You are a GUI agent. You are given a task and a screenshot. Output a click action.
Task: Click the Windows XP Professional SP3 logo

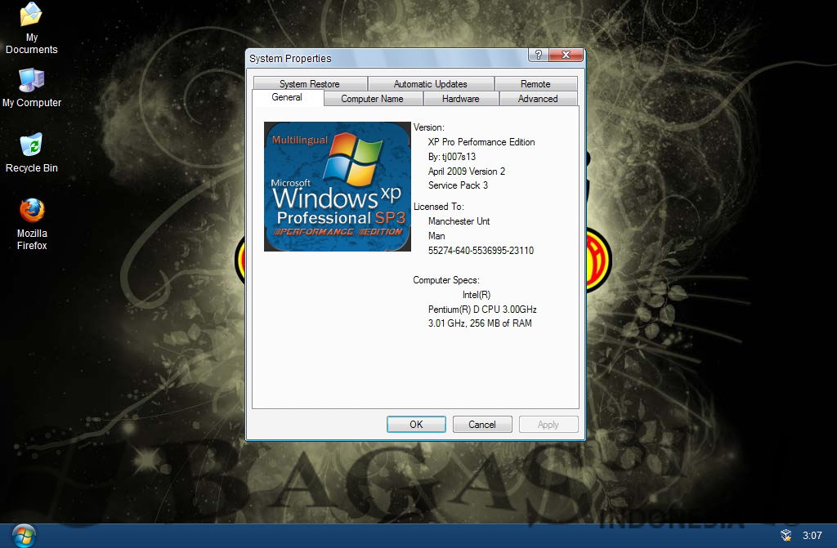pyautogui.click(x=338, y=187)
